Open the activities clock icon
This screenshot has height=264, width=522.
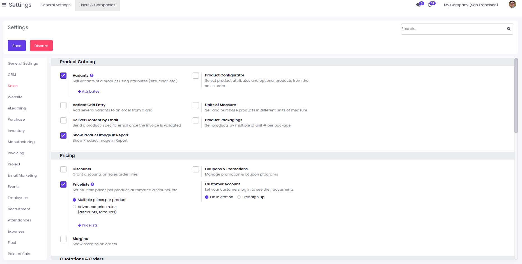430,5
